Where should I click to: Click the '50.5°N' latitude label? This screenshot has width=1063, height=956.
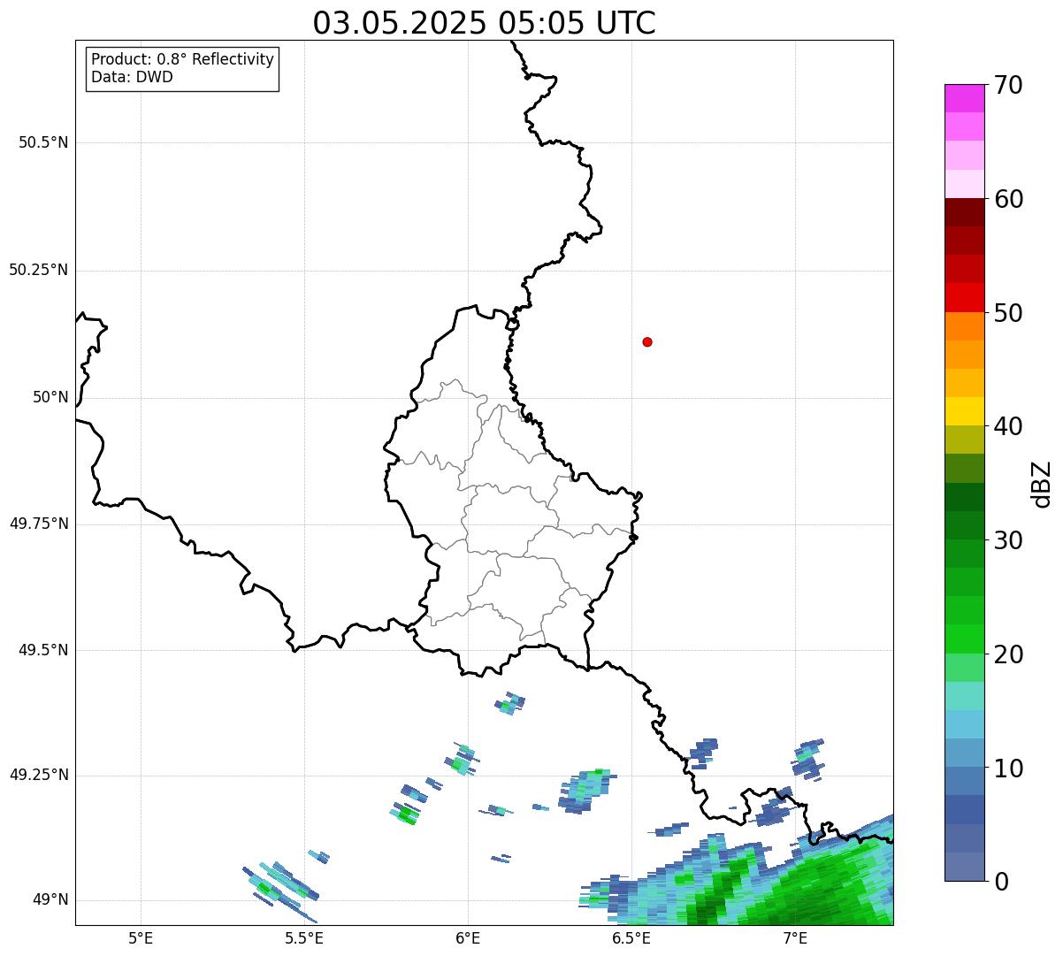coord(43,143)
